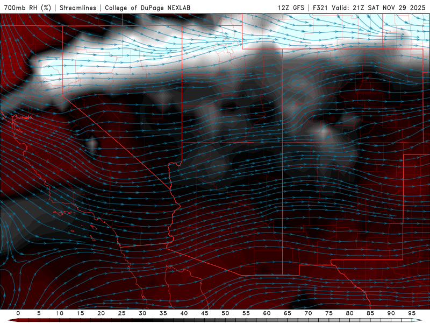The width and height of the screenshot is (430, 323).
Task: Click the '0' label on the color scale
Action: click(x=18, y=313)
